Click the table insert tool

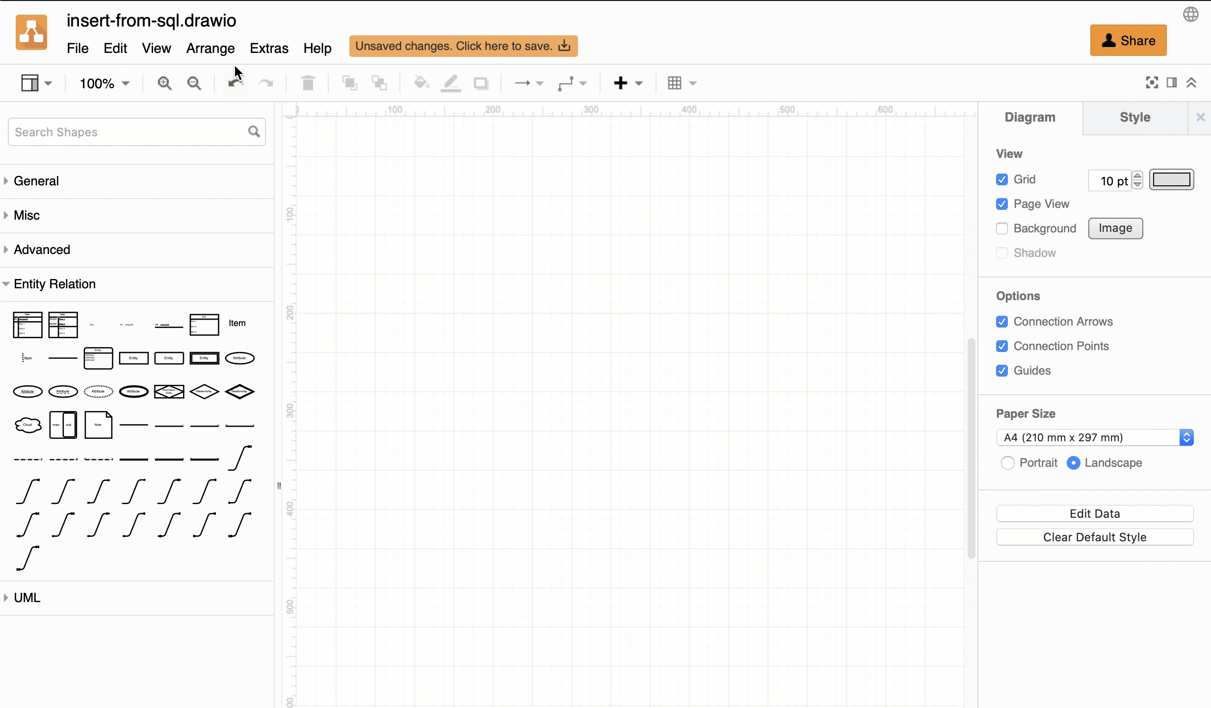point(675,82)
